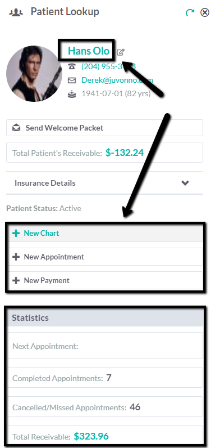Click the Derek@juvonno email link
This screenshot has height=448, width=211.
117,80
